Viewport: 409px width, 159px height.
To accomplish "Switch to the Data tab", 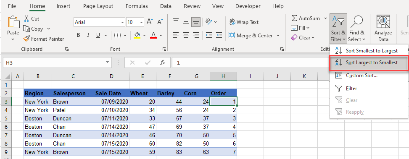I will click(166, 6).
